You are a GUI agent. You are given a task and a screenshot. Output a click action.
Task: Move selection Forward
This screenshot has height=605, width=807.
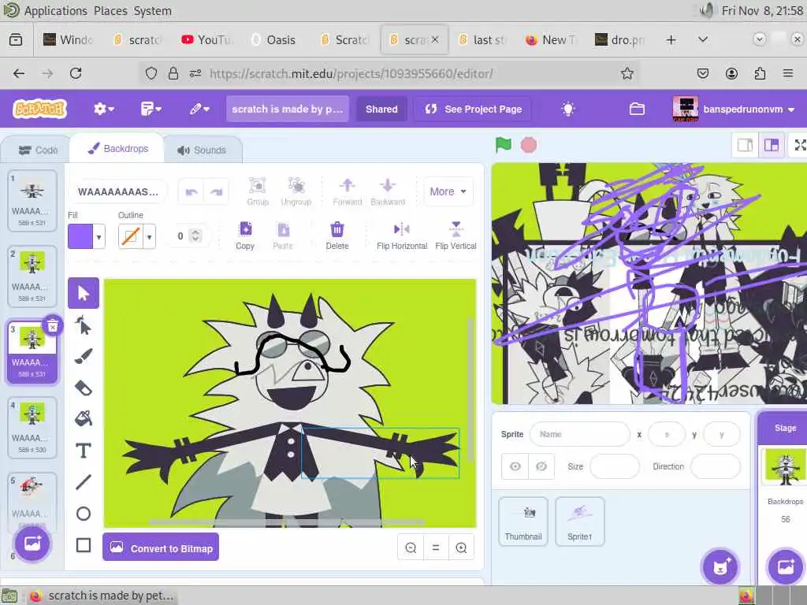coord(348,191)
